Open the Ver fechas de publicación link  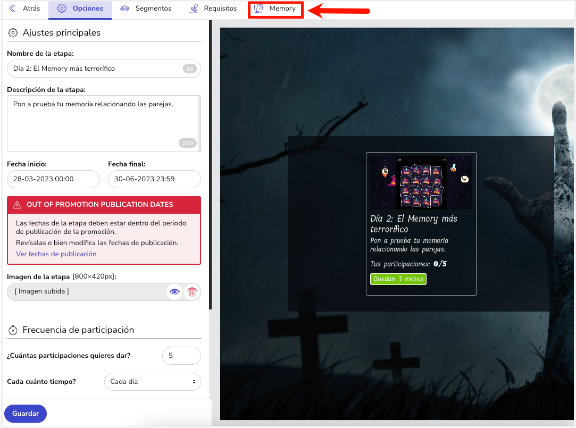point(56,254)
